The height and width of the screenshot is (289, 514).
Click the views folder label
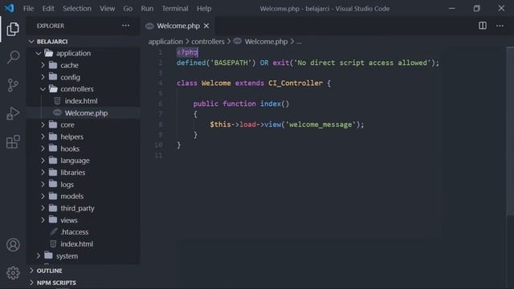point(69,220)
